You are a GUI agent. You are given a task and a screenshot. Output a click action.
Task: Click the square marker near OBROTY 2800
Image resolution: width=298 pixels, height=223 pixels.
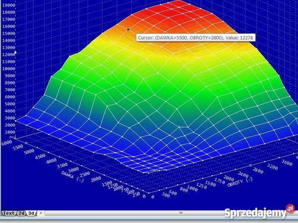(x=250, y=165)
